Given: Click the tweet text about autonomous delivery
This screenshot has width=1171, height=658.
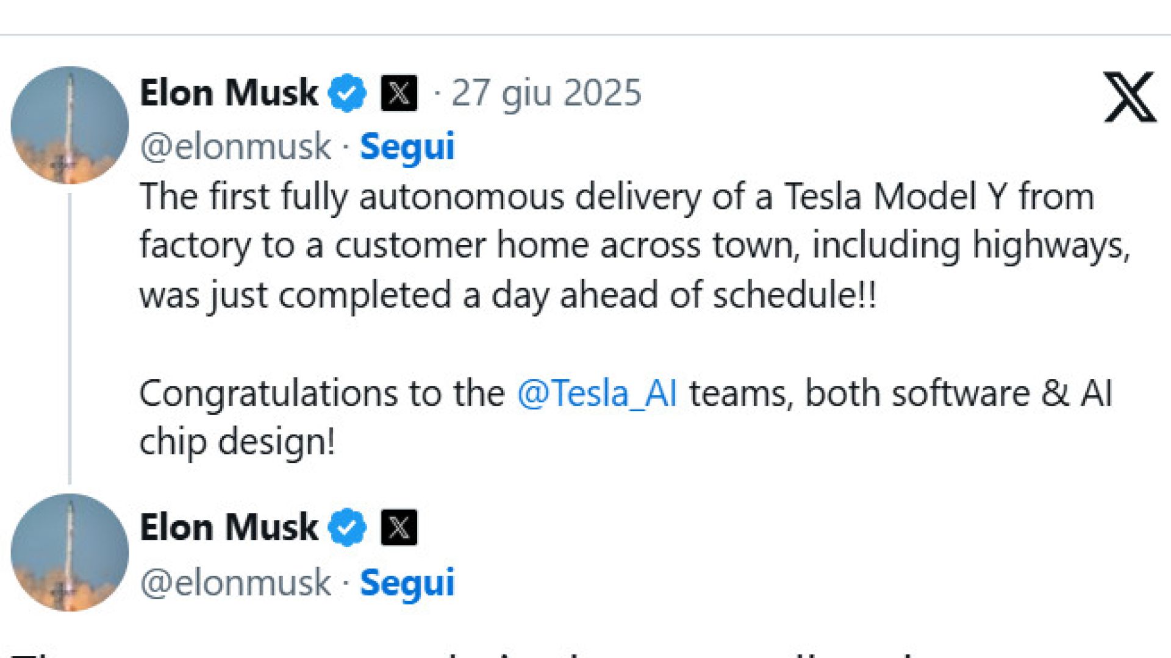Looking at the screenshot, I should pyautogui.click(x=634, y=246).
